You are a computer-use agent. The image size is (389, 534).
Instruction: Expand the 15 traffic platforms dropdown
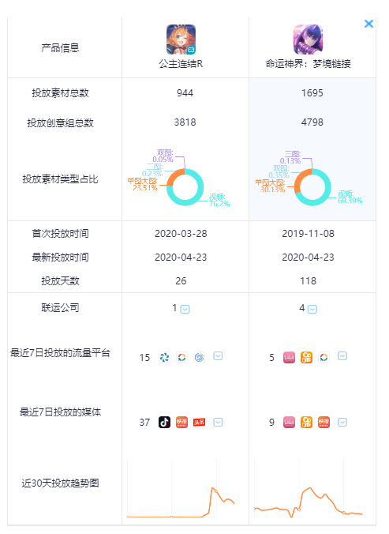coord(218,356)
